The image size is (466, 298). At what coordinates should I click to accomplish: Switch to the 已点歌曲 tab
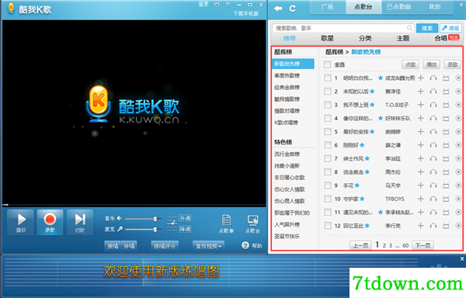click(x=399, y=7)
